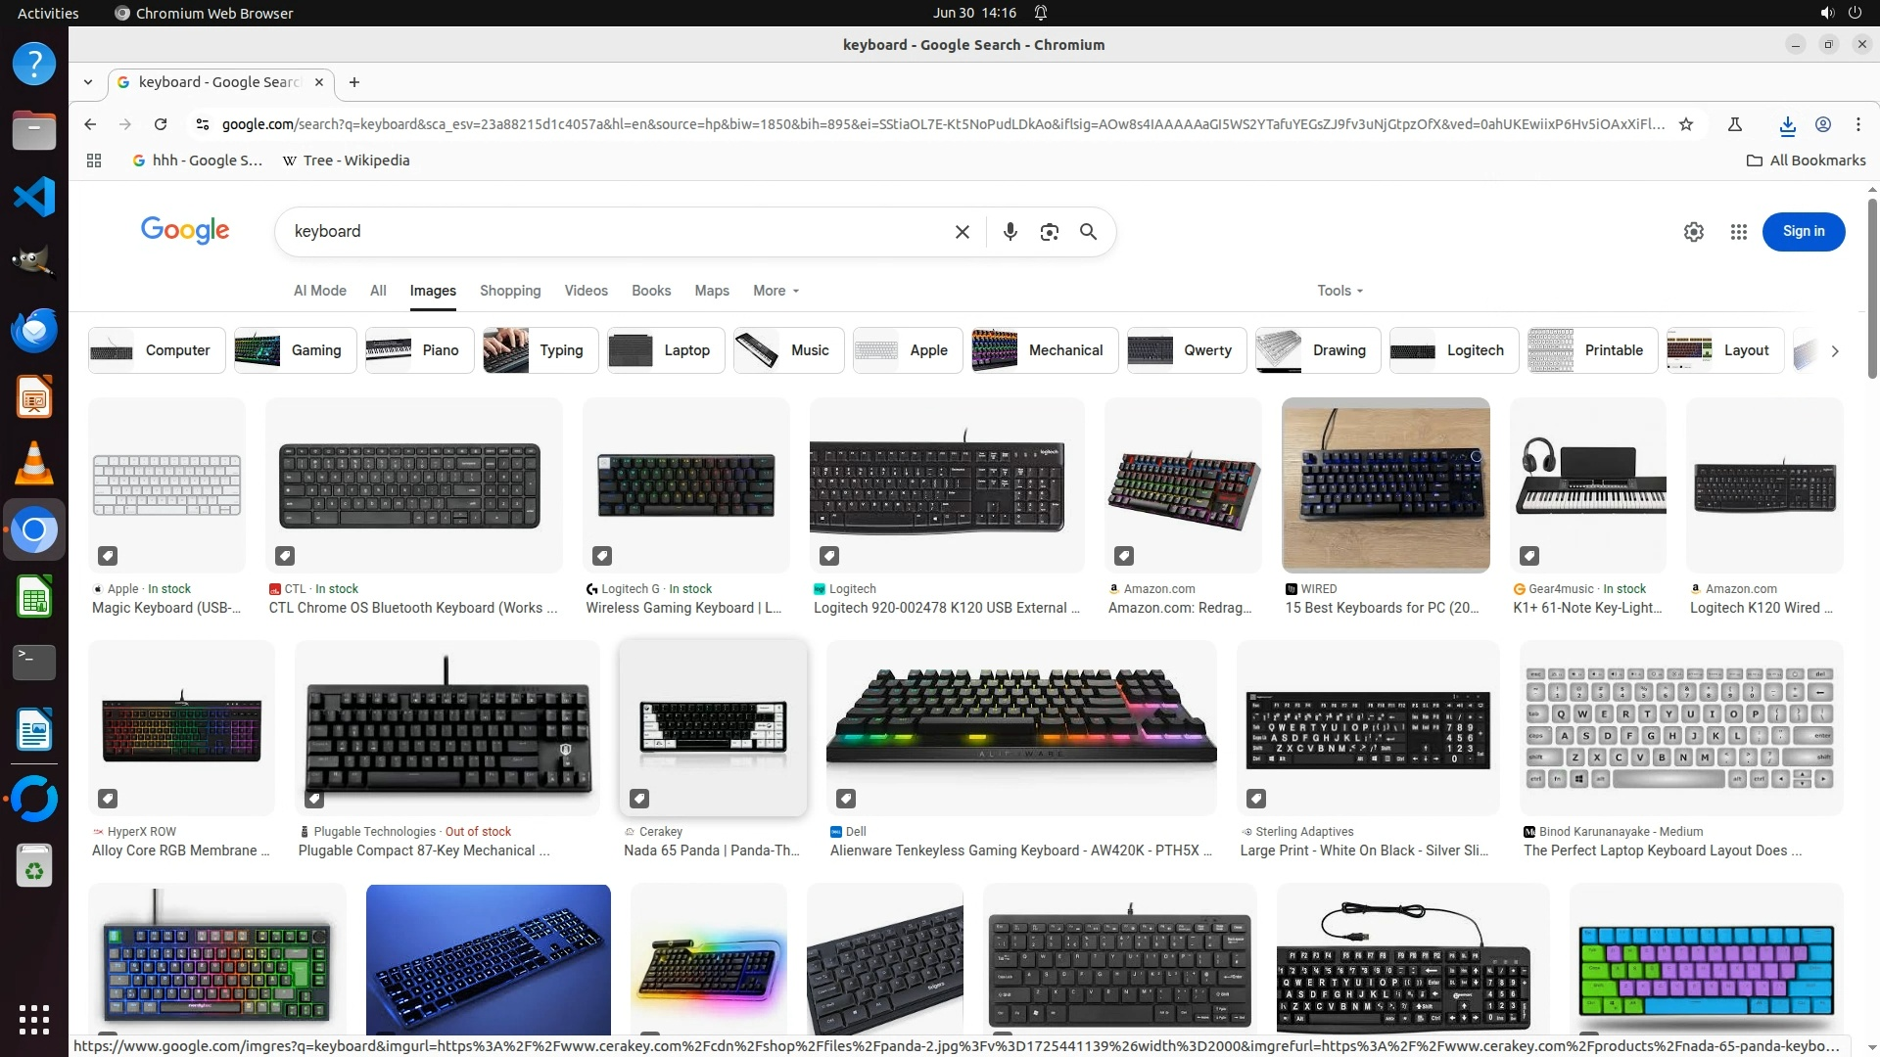The width and height of the screenshot is (1880, 1057).
Task: Launch VS Code from the dock
Action: [x=34, y=197]
